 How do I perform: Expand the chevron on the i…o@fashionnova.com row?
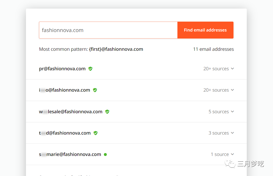tap(232, 90)
